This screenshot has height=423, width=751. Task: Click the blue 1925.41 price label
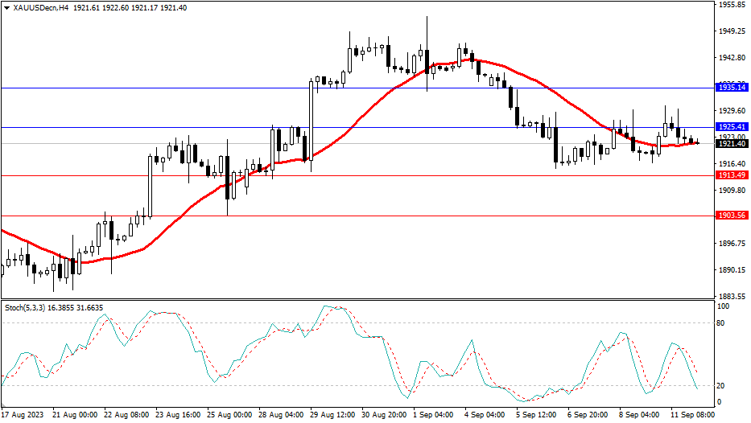(732, 127)
